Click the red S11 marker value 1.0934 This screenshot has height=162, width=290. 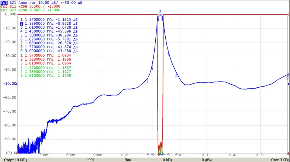[x=64, y=55]
